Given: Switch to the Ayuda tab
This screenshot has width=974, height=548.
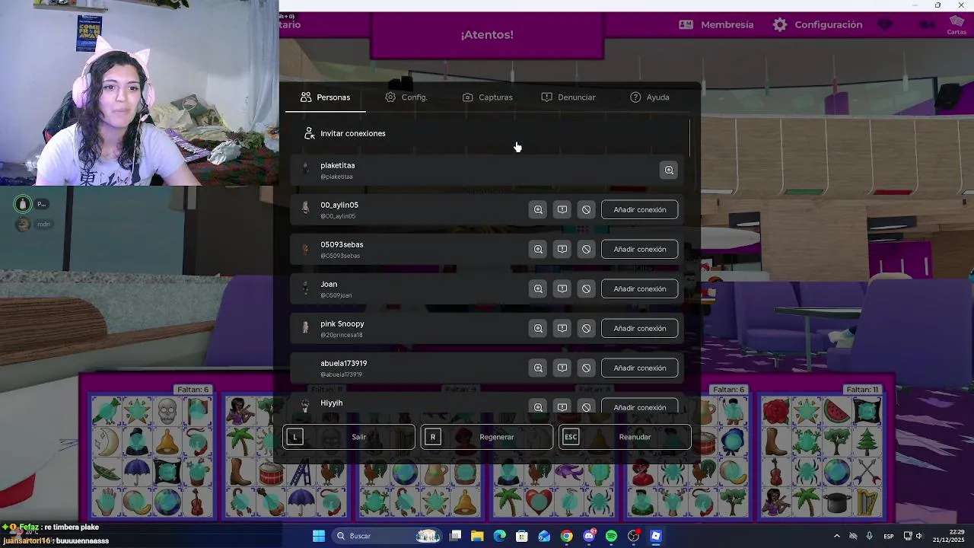Looking at the screenshot, I should click(x=650, y=97).
